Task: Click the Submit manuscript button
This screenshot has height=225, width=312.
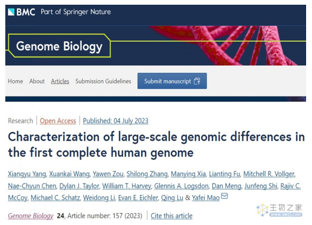Action: [x=172, y=81]
